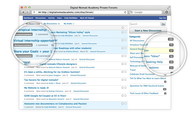Tick the select-all checkbox above the discussion list

click(x=123, y=28)
